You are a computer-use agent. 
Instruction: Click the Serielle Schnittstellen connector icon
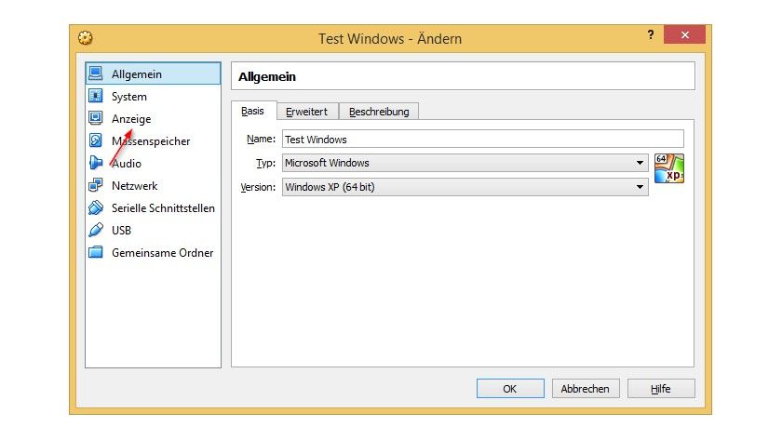coord(95,207)
